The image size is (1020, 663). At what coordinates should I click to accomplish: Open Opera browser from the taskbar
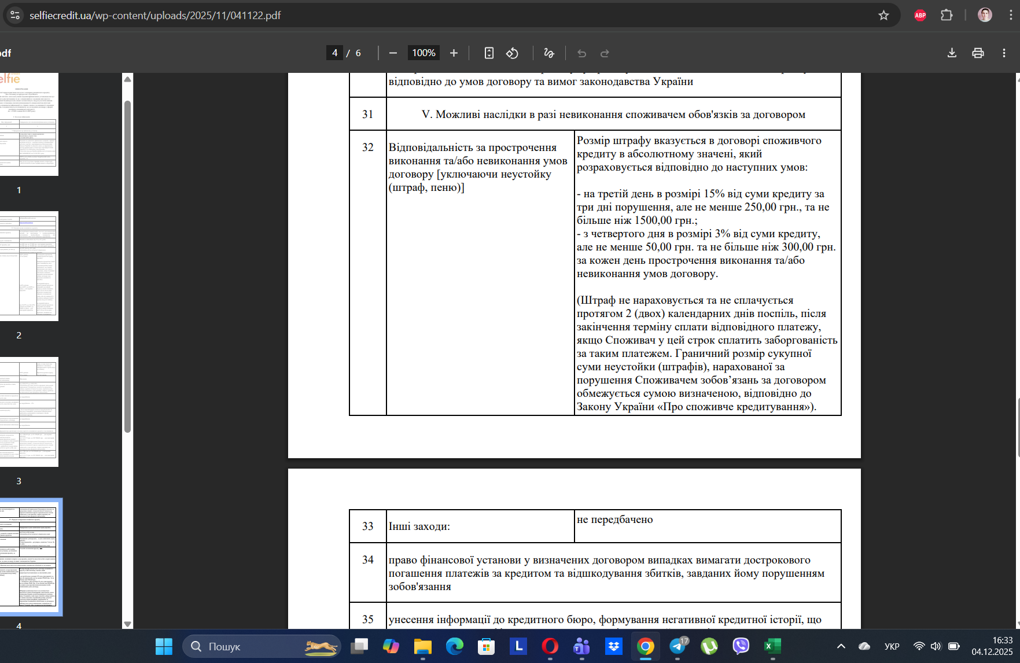(x=550, y=646)
